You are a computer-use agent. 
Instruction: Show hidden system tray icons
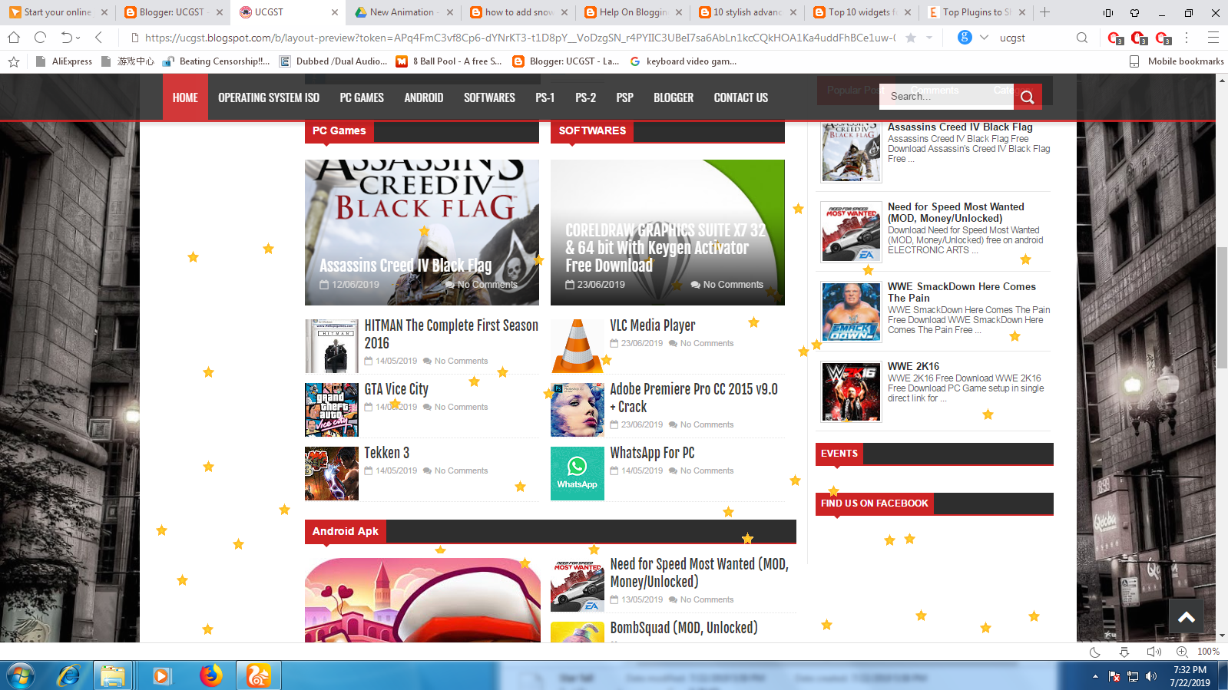[x=1095, y=676]
